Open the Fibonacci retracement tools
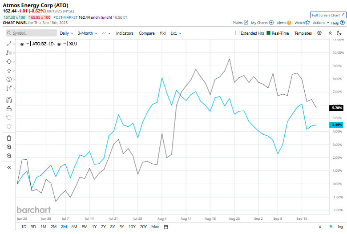Image resolution: width=347 pixels, height=234 pixels. click(x=9, y=52)
